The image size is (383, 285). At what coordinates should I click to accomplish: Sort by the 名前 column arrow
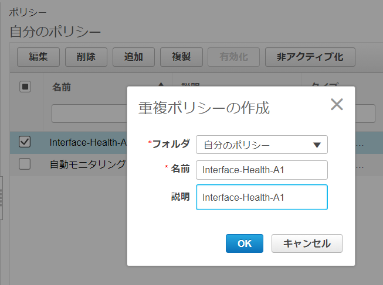point(161,87)
